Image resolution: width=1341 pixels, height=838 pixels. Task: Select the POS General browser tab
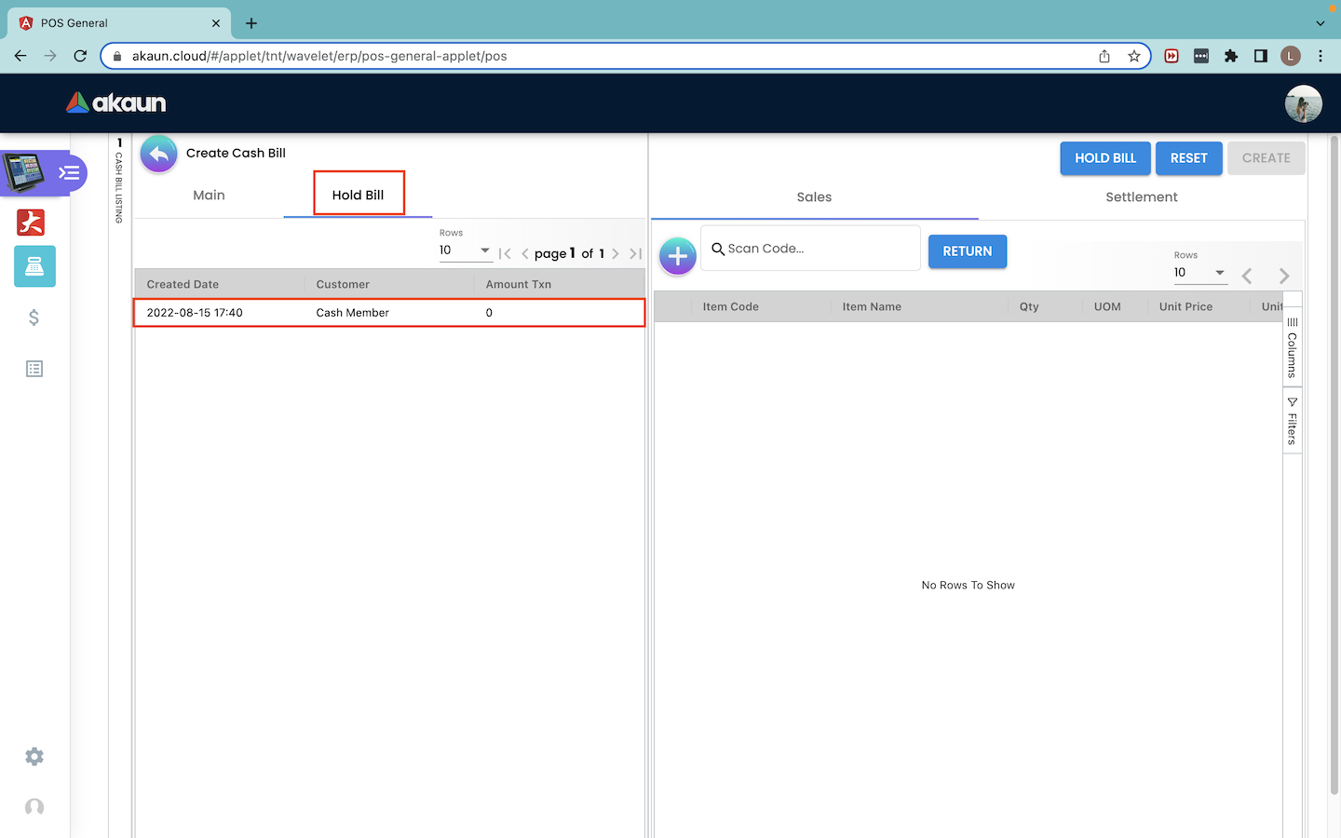click(119, 23)
